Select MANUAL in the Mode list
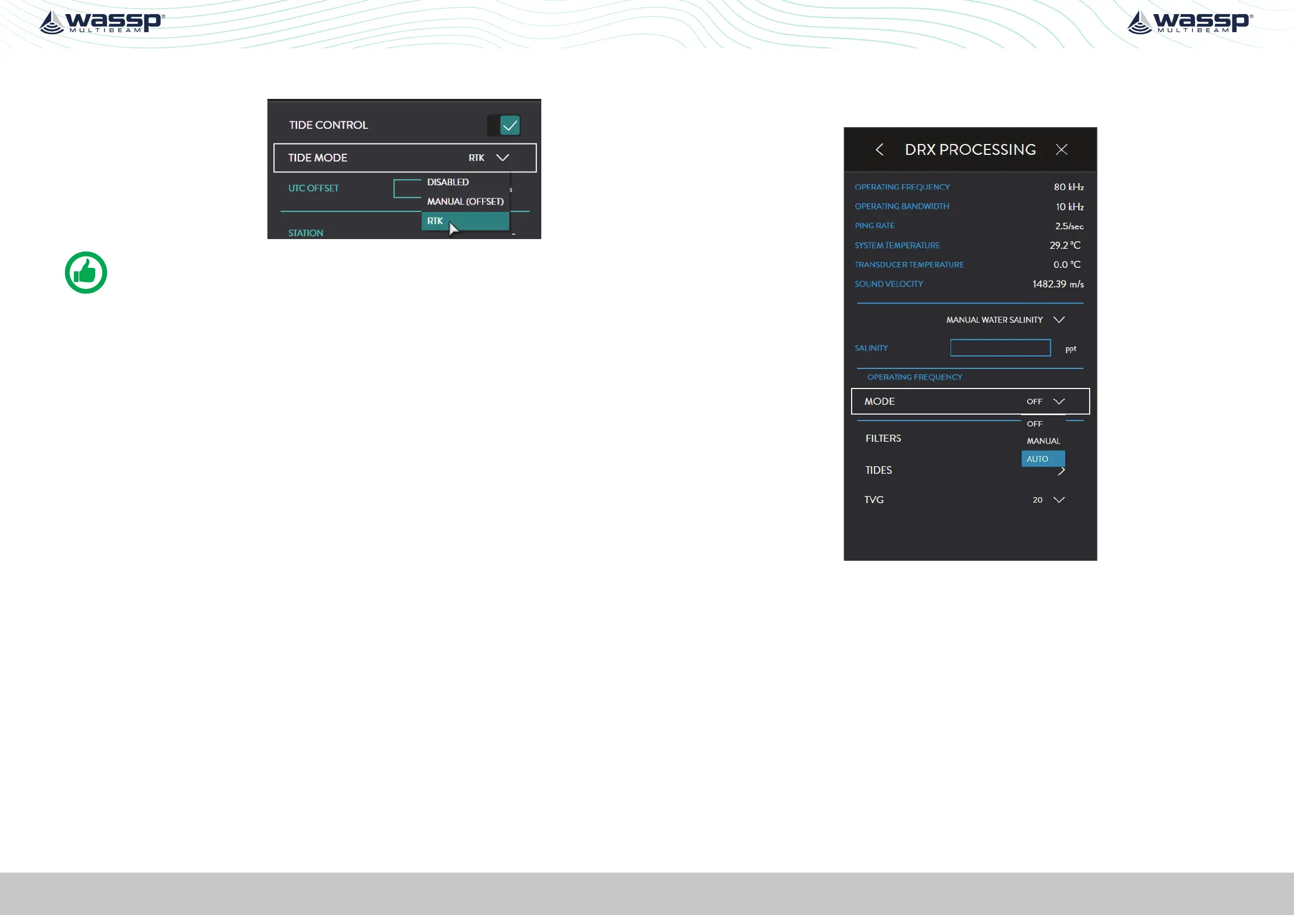The width and height of the screenshot is (1294, 915). pyautogui.click(x=1042, y=441)
